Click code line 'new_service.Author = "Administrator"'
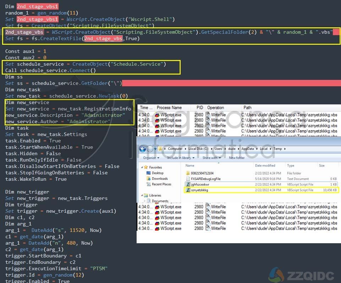341x283 pixels. (58, 122)
